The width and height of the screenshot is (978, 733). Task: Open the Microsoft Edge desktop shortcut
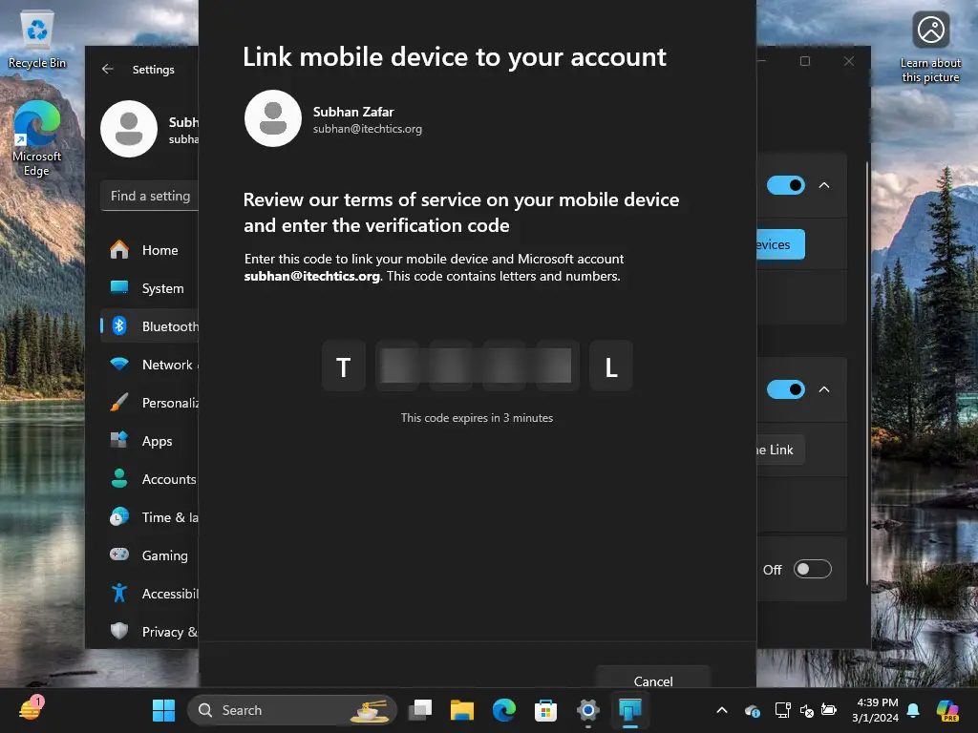coord(37,138)
